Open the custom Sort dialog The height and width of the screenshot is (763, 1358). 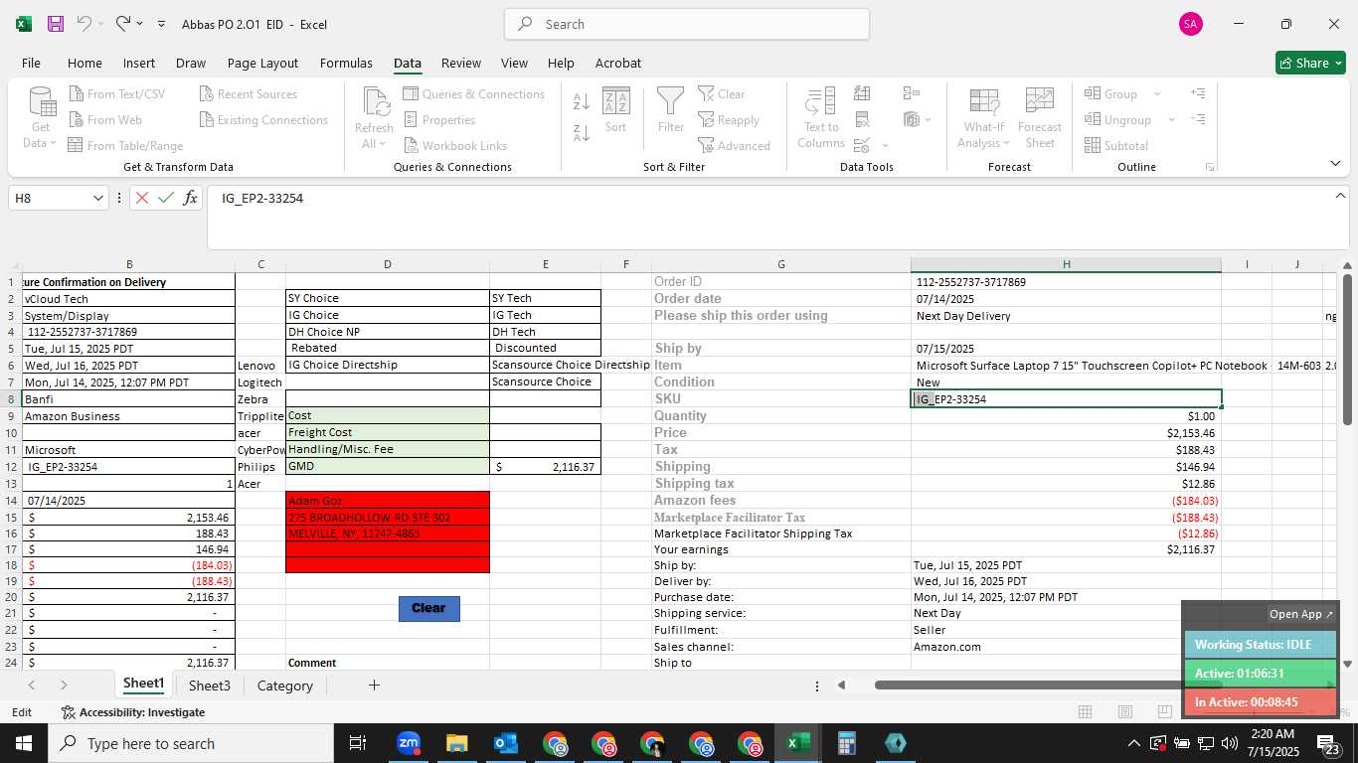coord(616,110)
